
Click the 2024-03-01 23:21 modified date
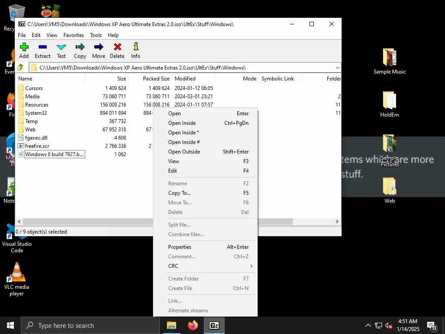[193, 96]
